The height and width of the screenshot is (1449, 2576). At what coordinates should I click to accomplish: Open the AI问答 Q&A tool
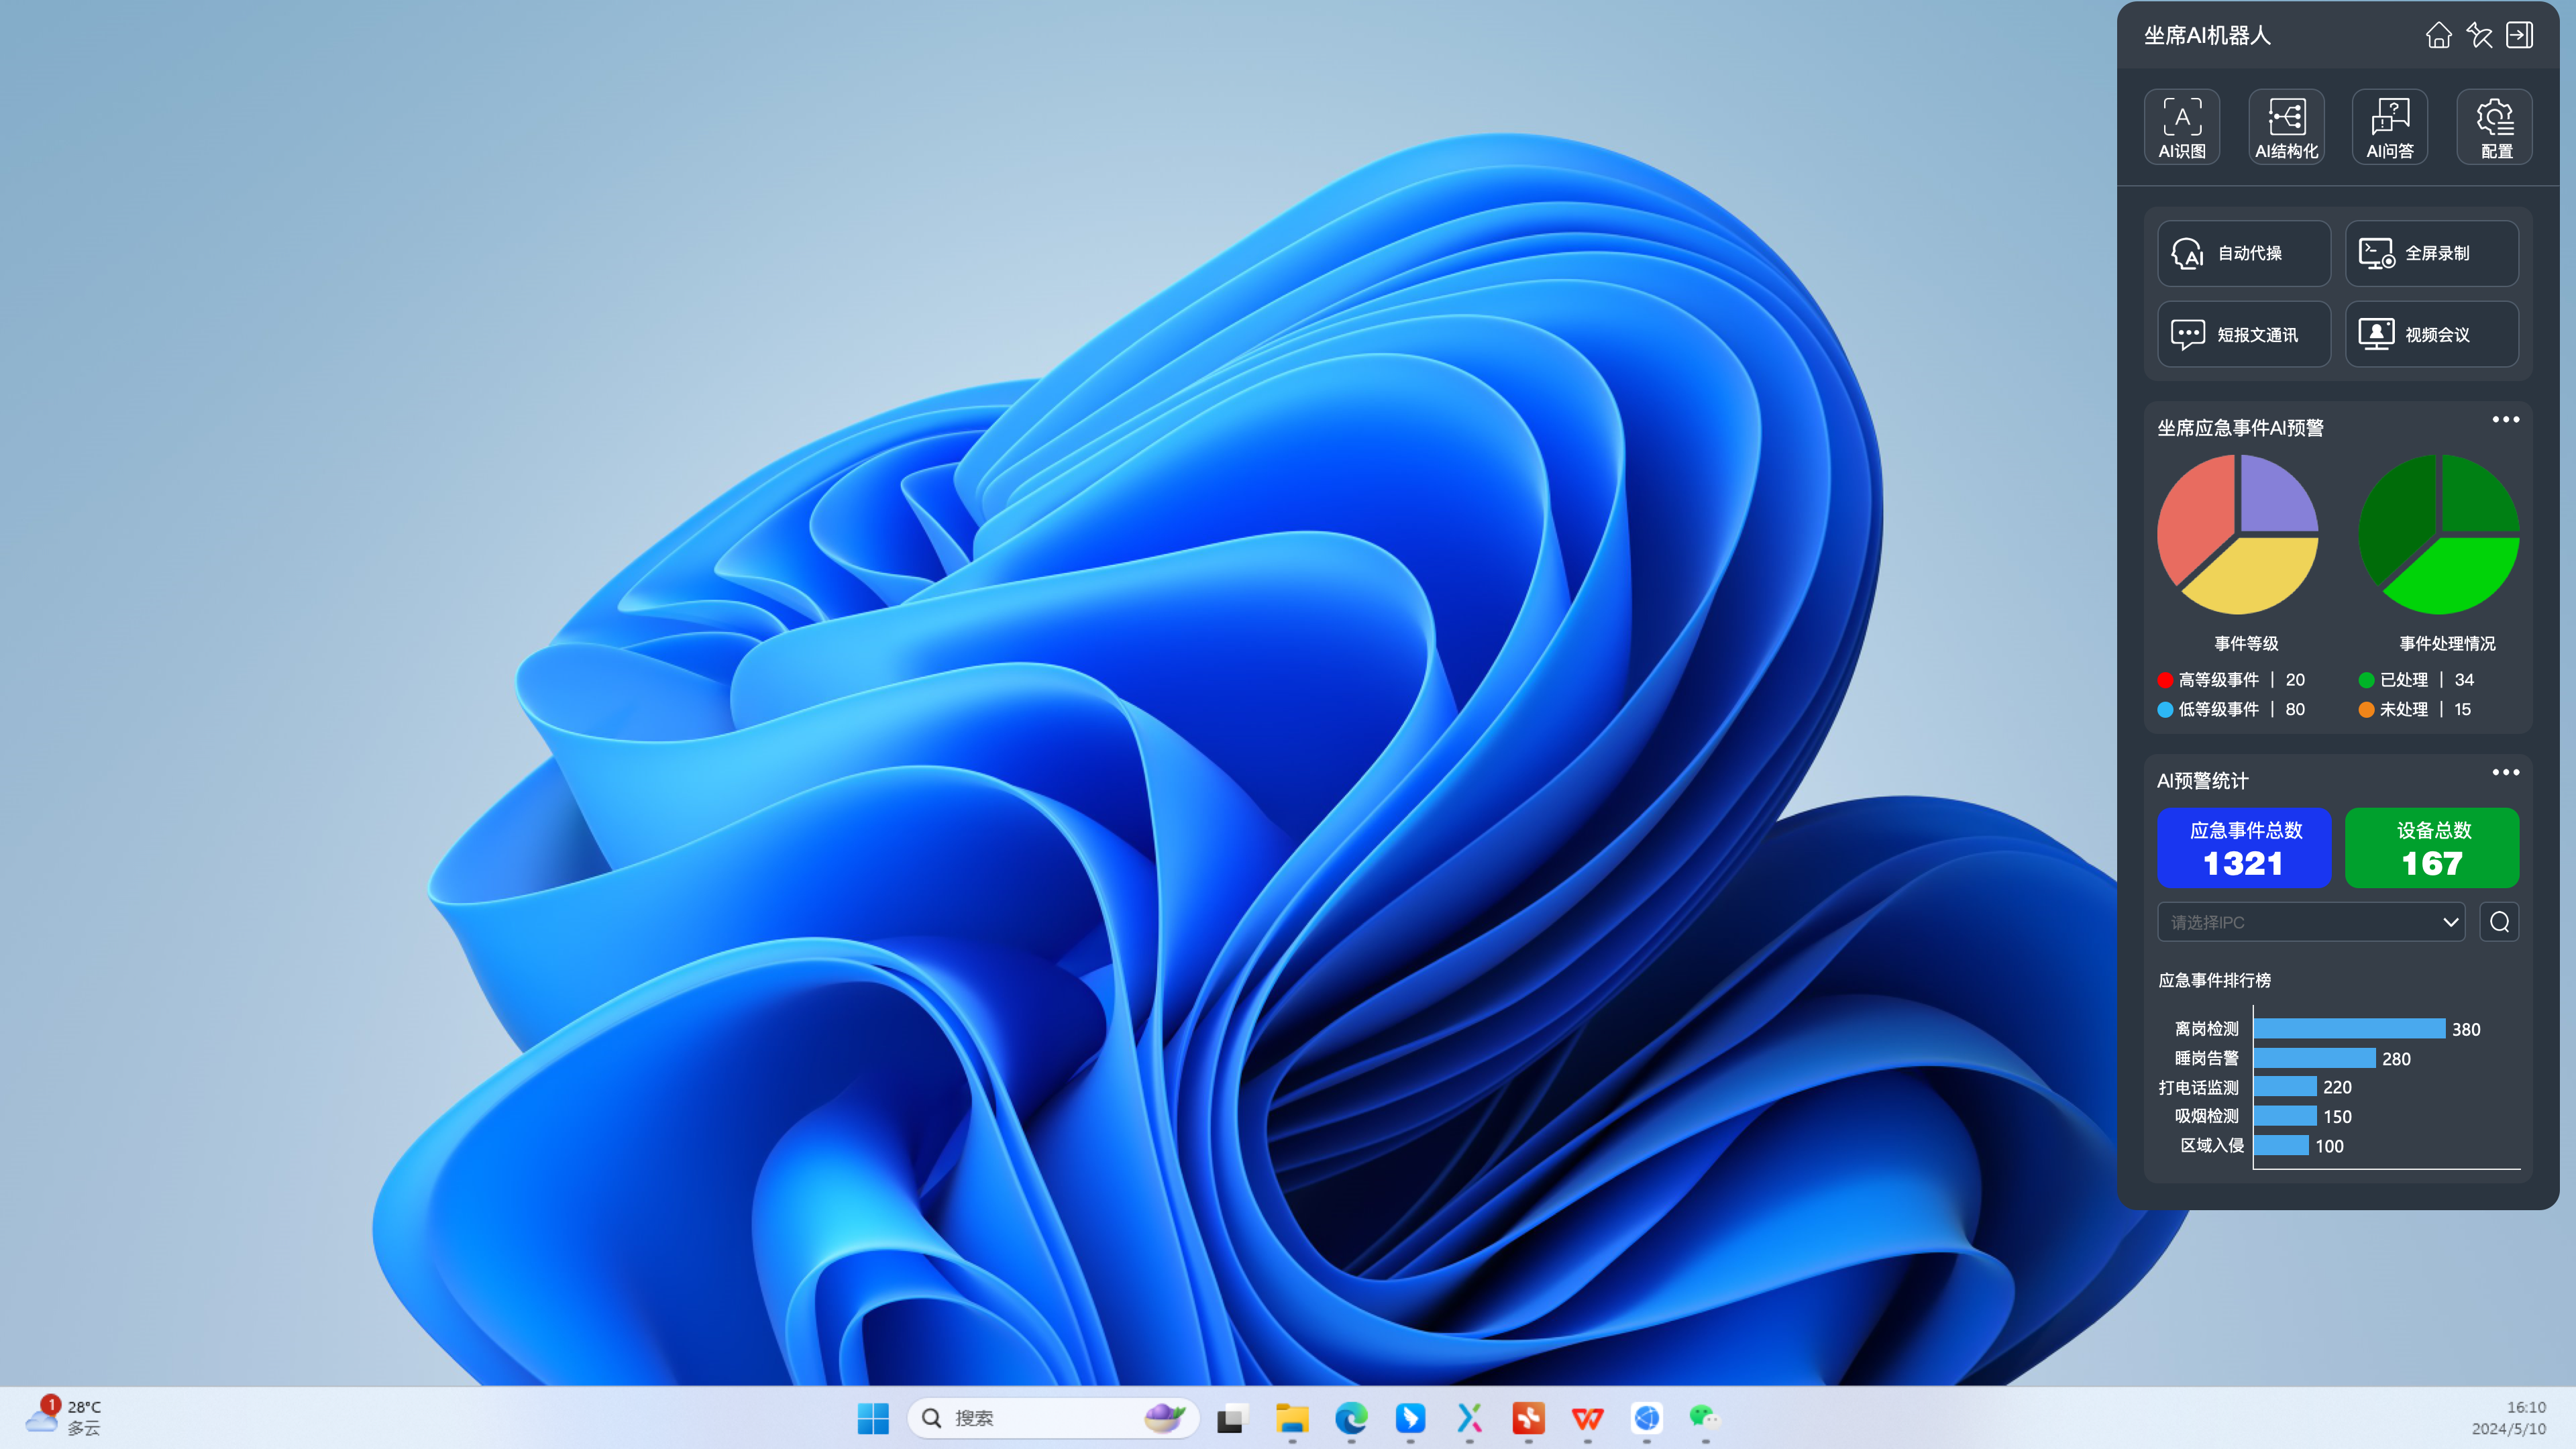(x=2390, y=127)
